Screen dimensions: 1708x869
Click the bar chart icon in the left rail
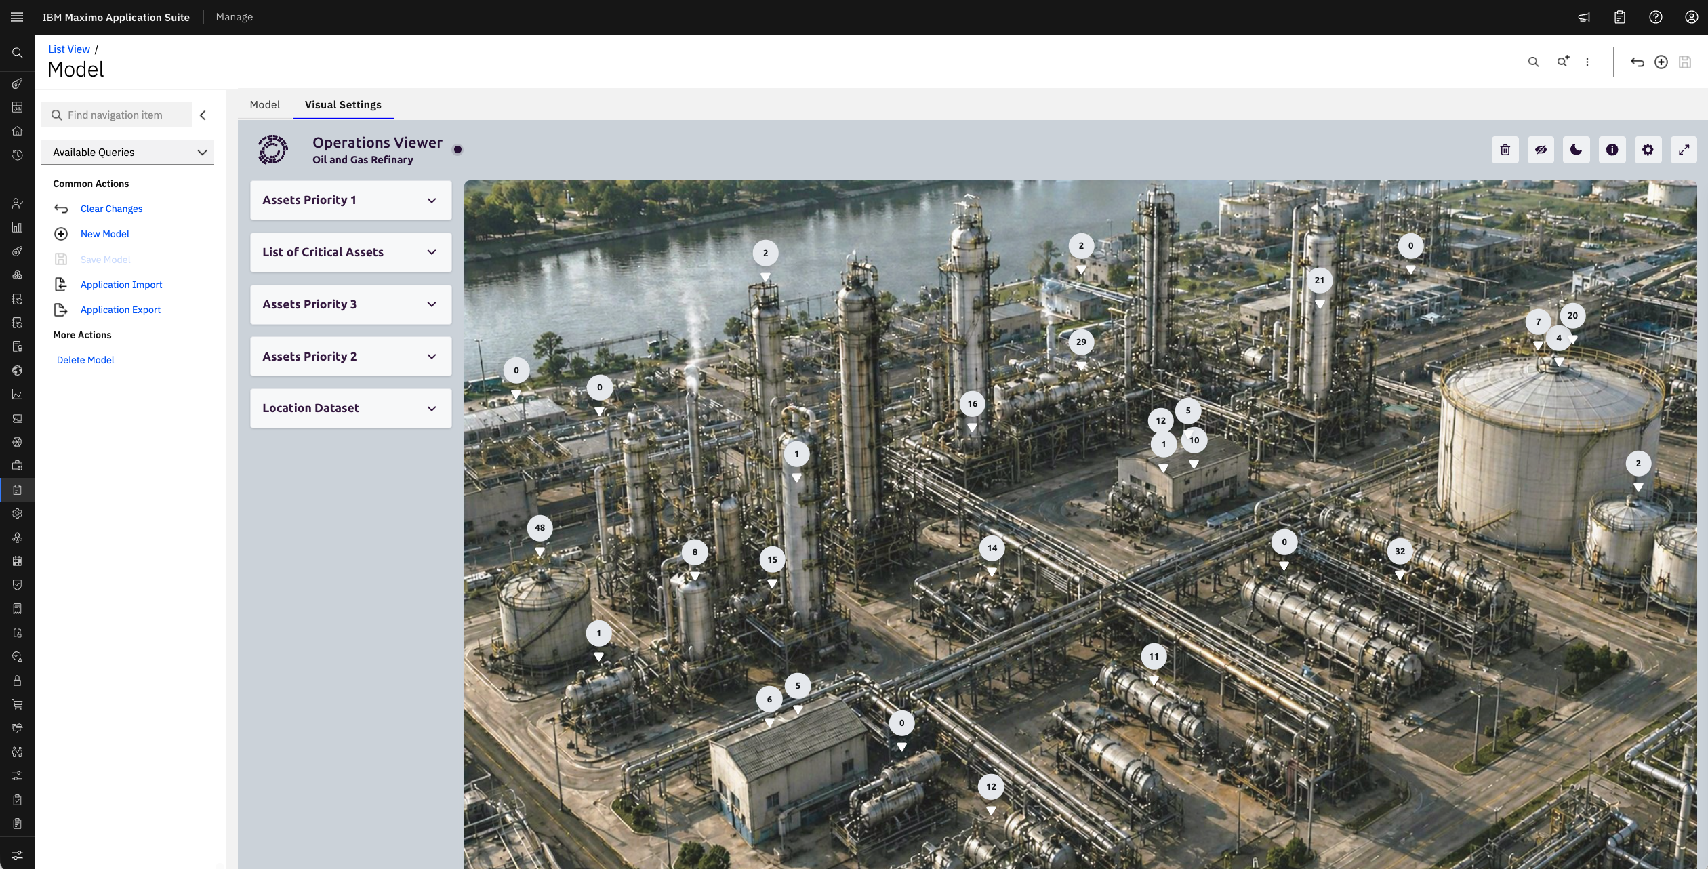tap(18, 227)
